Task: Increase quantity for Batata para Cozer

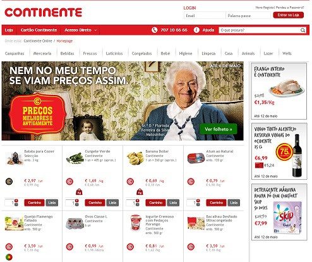Action: tap(16, 201)
